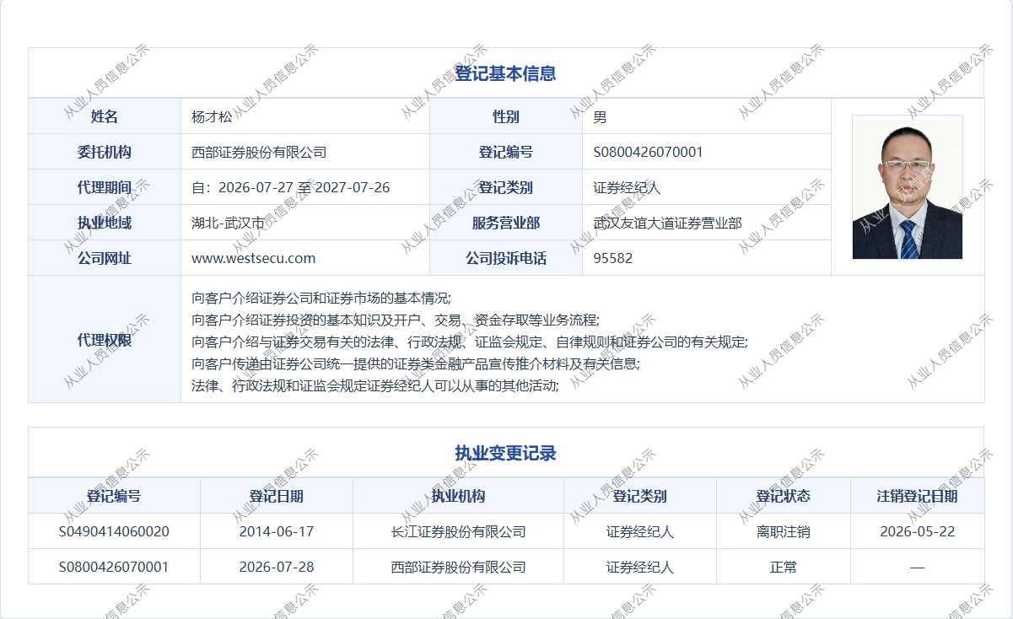Click the status 正常
This screenshot has width=1013, height=619.
click(x=784, y=568)
